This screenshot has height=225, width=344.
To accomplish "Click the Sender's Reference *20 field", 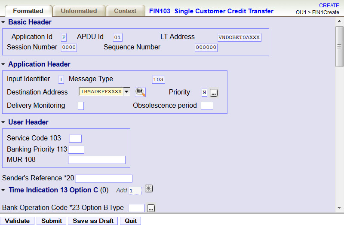I will click(x=104, y=178).
